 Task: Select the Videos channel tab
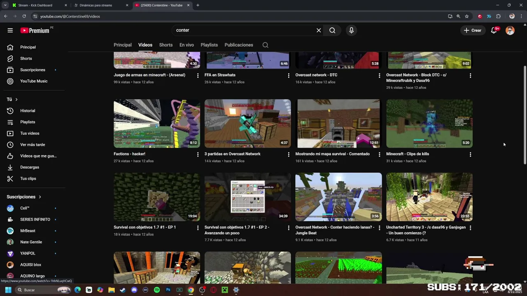[x=145, y=45]
